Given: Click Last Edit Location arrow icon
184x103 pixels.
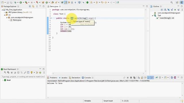Looking at the screenshot, I should (x=102, y=2).
